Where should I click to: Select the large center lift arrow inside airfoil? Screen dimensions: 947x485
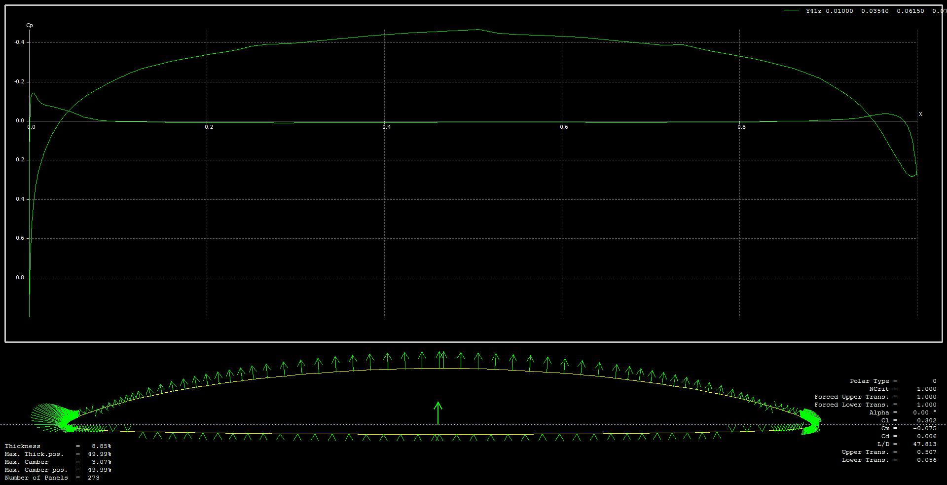(437, 413)
